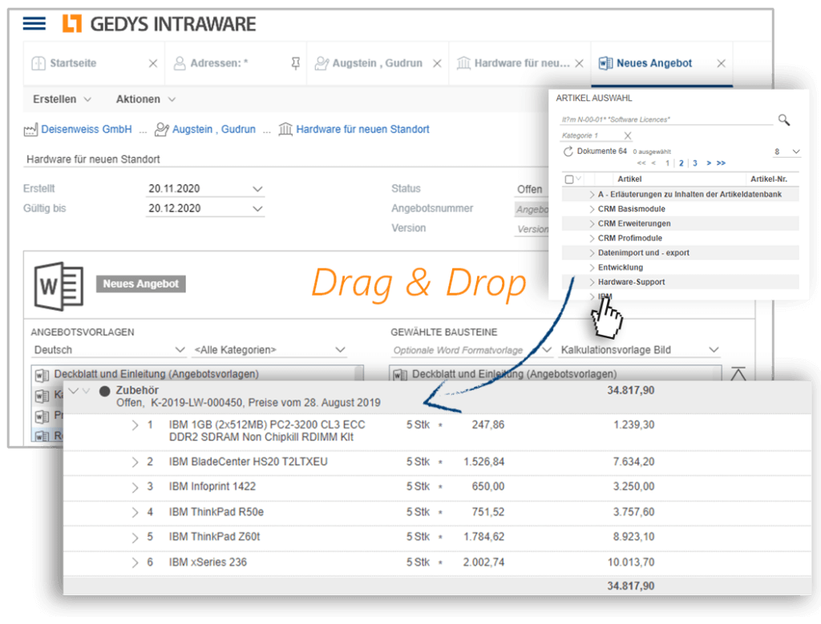Image resolution: width=821 pixels, height=624 pixels.
Task: Clear the Kategorie 1 filter
Action: pyautogui.click(x=628, y=136)
